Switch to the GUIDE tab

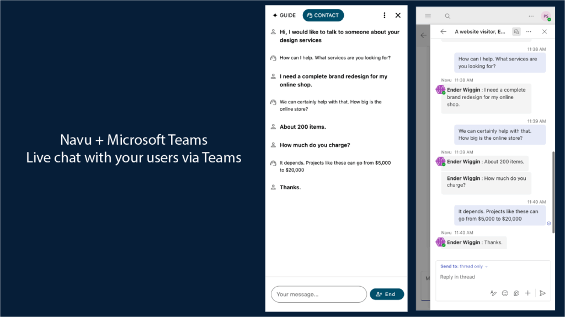284,15
